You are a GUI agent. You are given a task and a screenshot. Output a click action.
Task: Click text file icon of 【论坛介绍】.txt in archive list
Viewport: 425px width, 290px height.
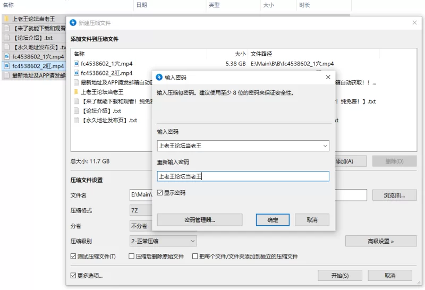(x=76, y=111)
